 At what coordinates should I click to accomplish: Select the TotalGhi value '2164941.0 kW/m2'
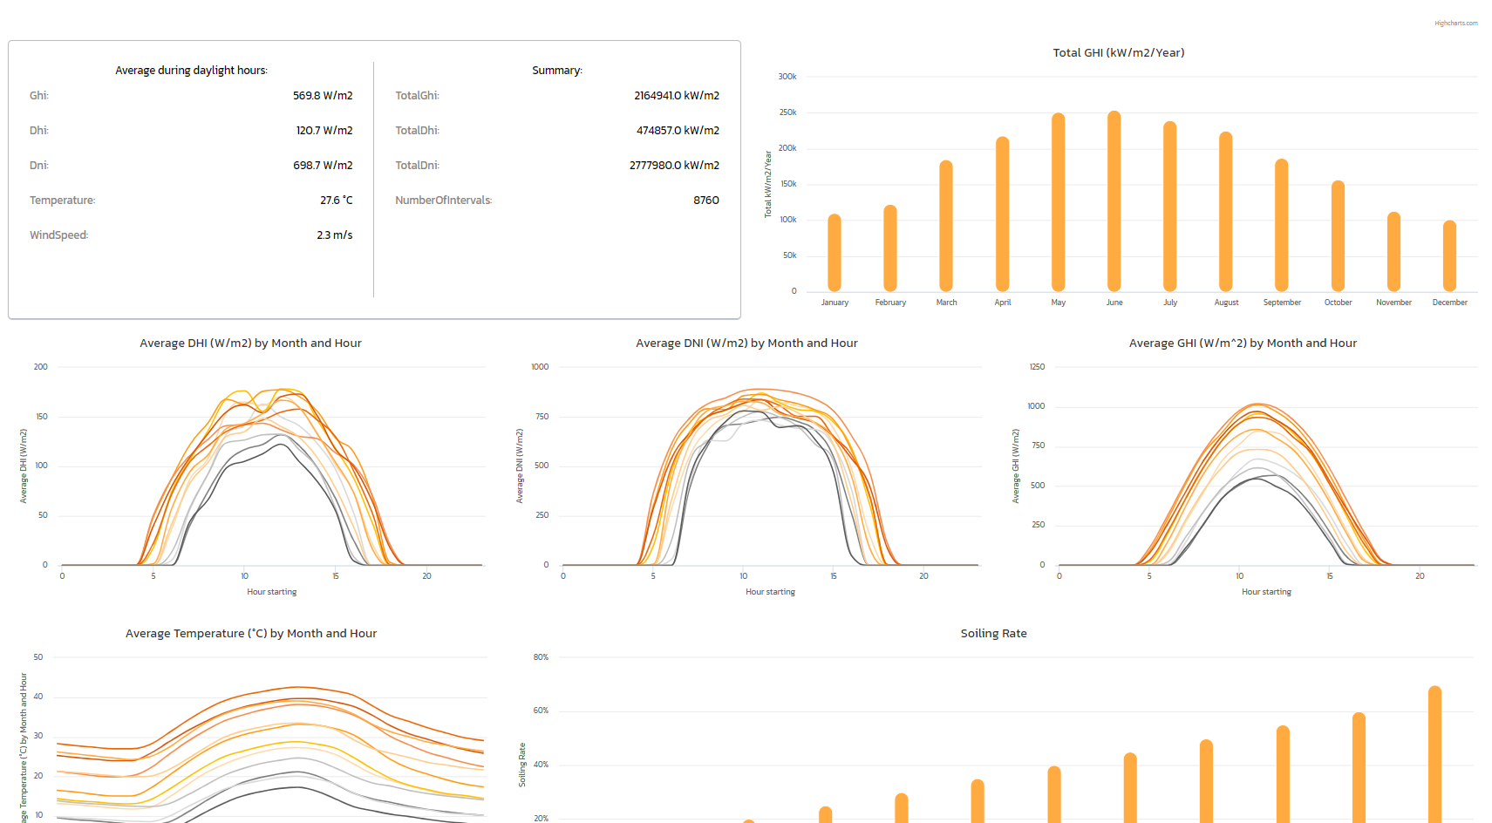tap(677, 96)
